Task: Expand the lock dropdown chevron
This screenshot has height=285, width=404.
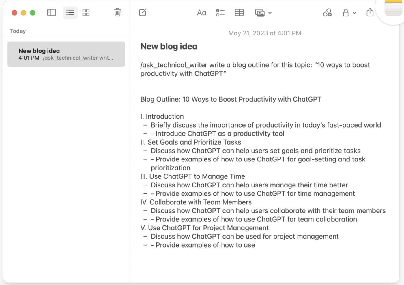Action: pyautogui.click(x=355, y=13)
